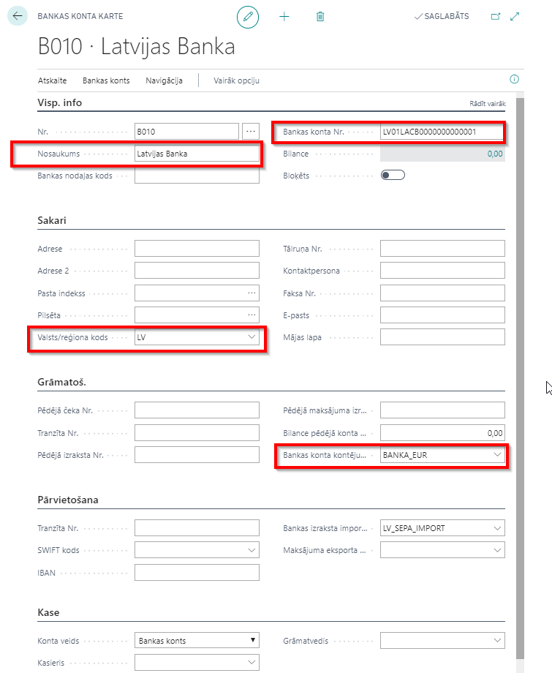Viewport: 552px width, 673px height.
Task: Click the back arrow button
Action: pyautogui.click(x=18, y=16)
